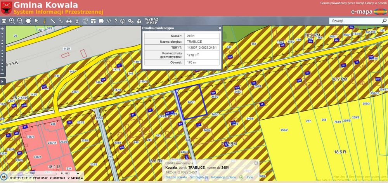Click the selected 245/1 parcel label
Screen dimensions: 388x183
pos(191,102)
